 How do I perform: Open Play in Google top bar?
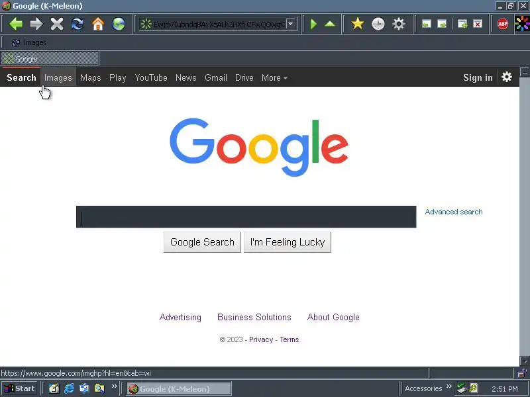point(118,77)
